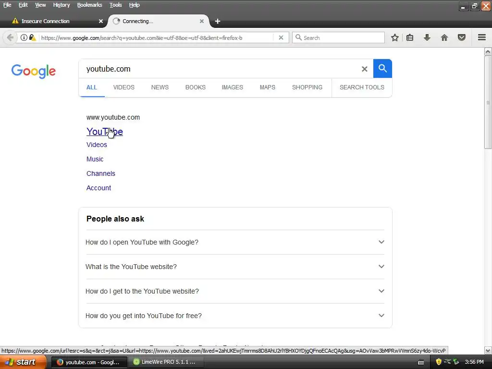The width and height of the screenshot is (492, 369).
Task: Click search magnifier icon in Firefox search box
Action: point(298,37)
